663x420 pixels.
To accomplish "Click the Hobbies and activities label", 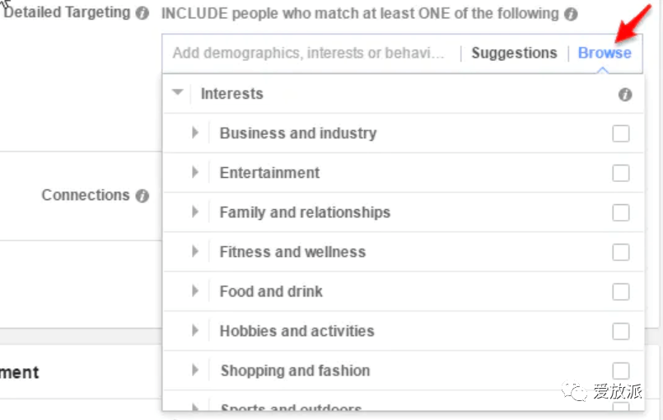I will click(296, 331).
